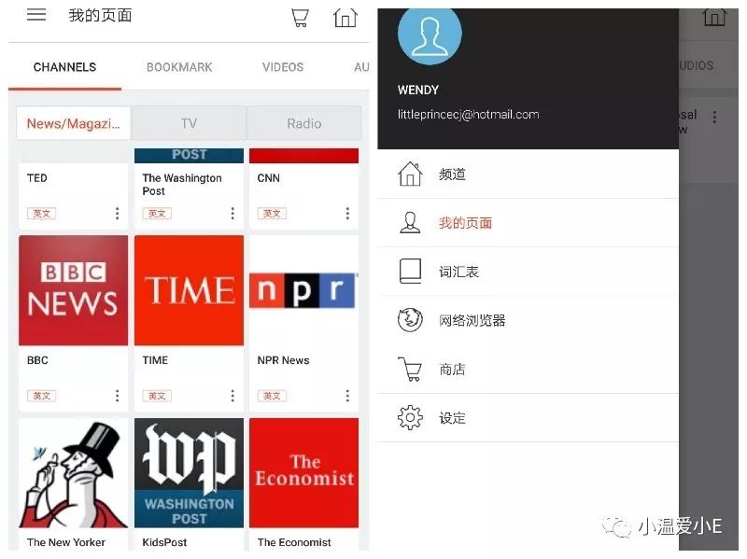Click the person icon beside 我的页面

click(x=410, y=222)
